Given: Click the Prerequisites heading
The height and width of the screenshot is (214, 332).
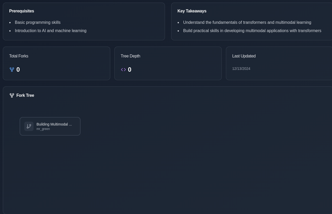Looking at the screenshot, I should tap(22, 11).
